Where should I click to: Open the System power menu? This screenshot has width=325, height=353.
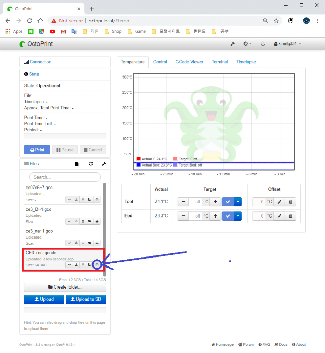click(247, 44)
